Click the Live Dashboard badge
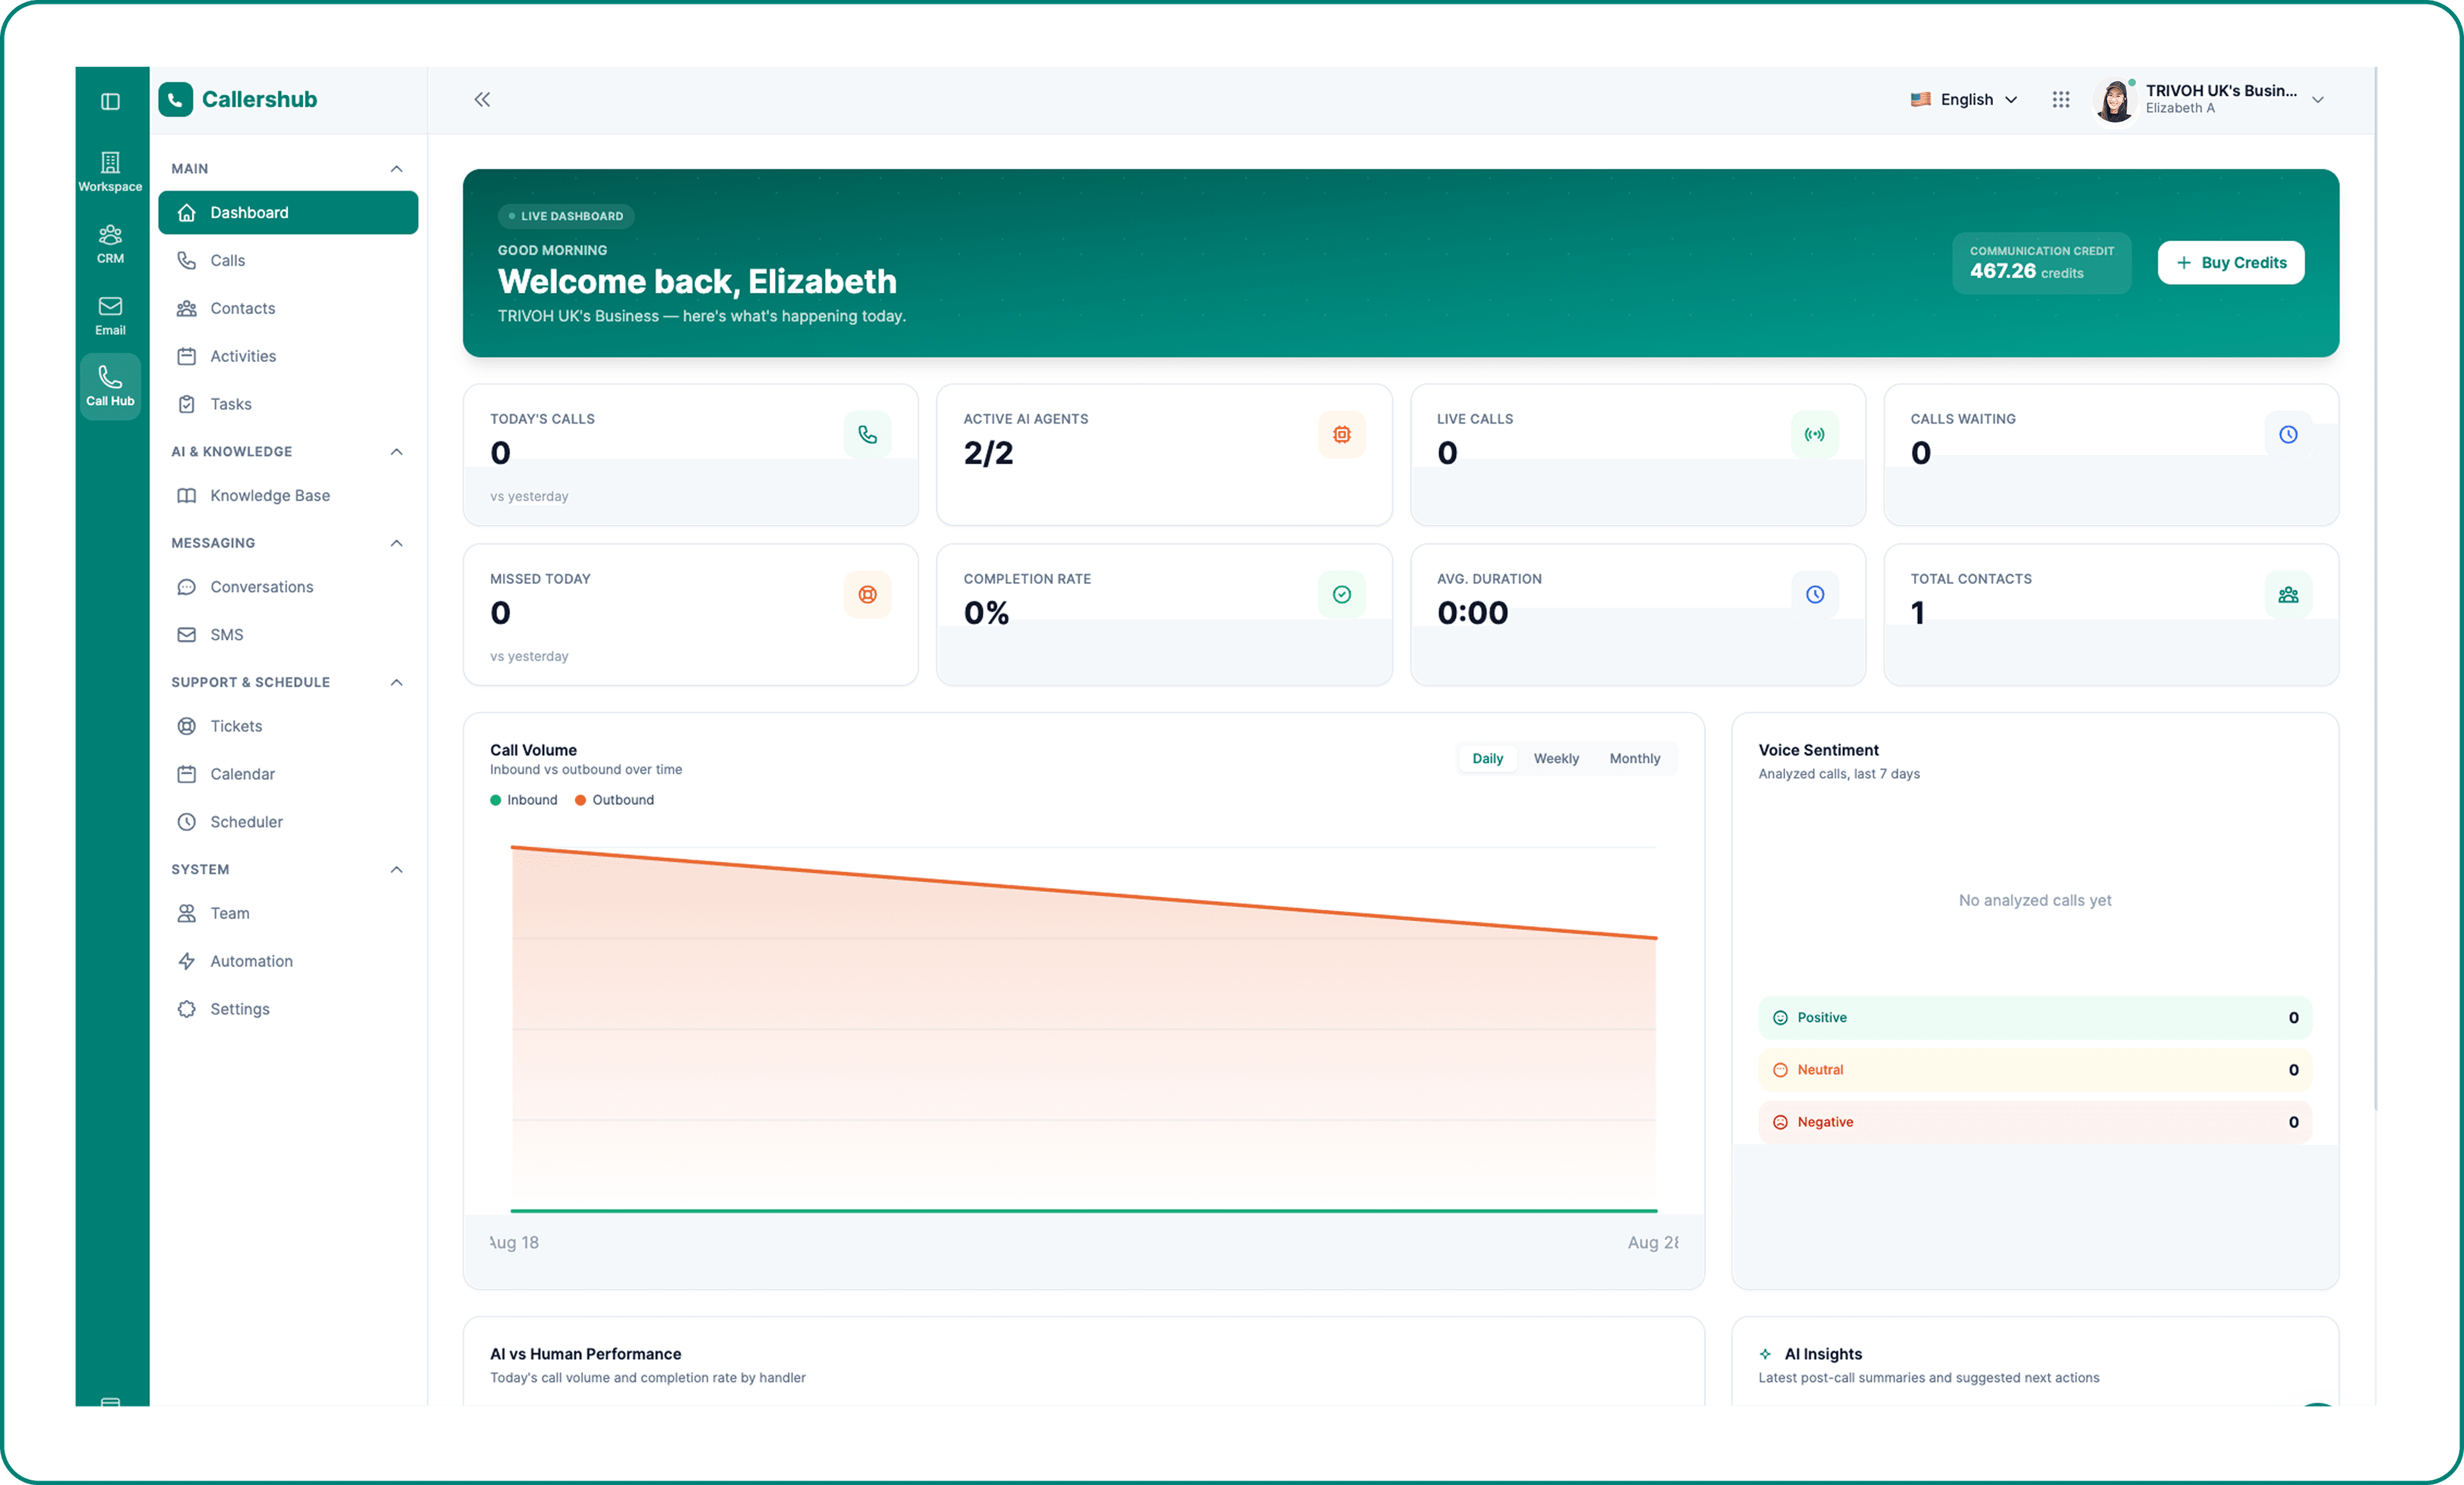Viewport: 2464px width, 1485px height. 565,216
